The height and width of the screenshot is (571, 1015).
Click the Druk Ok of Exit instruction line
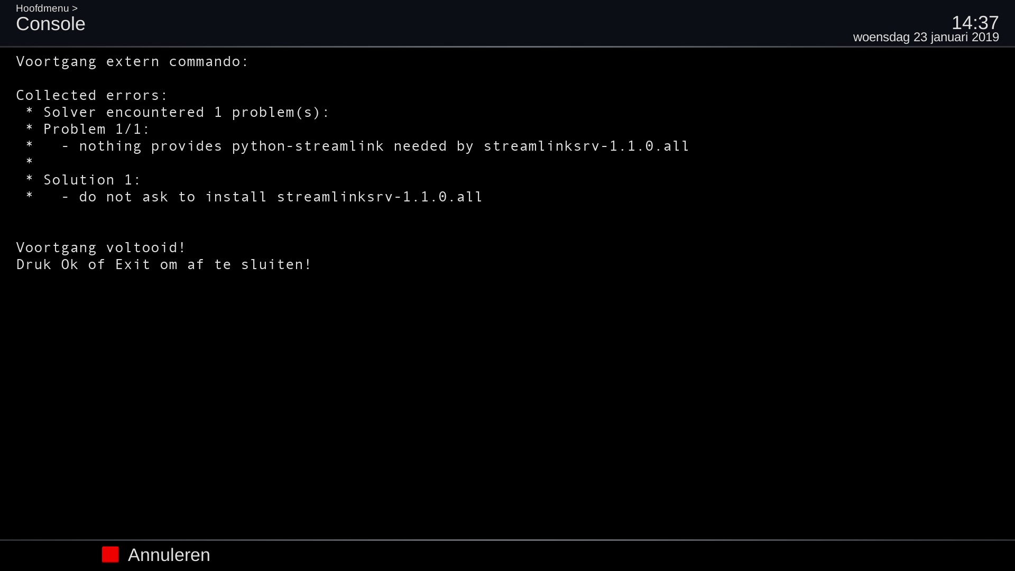(163, 264)
